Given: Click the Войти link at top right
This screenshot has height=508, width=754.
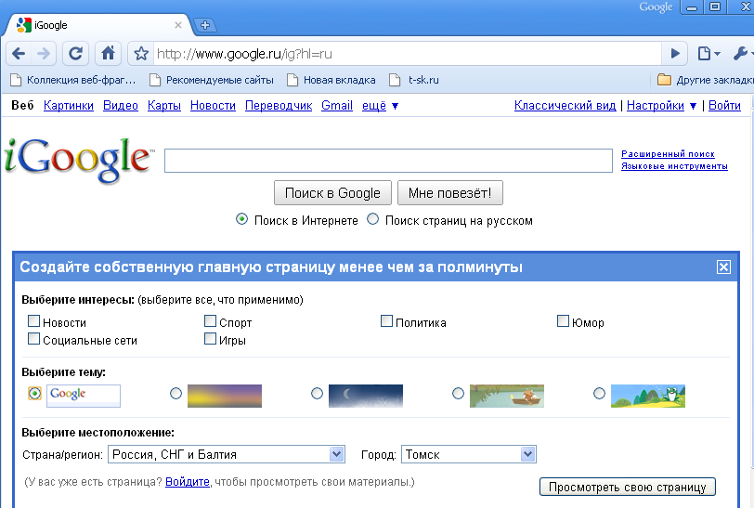Looking at the screenshot, I should click(x=724, y=105).
